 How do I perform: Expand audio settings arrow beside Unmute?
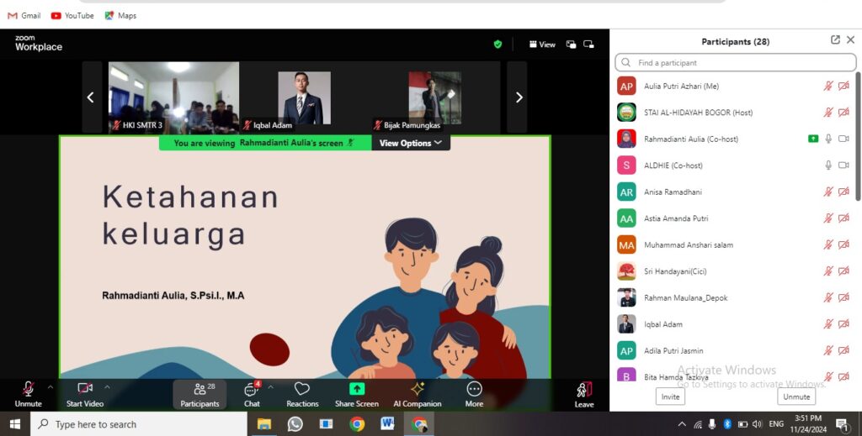(50, 387)
